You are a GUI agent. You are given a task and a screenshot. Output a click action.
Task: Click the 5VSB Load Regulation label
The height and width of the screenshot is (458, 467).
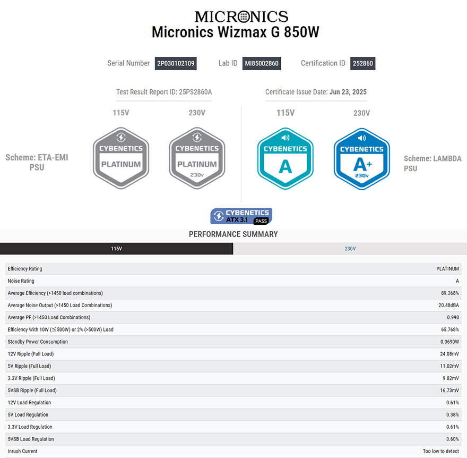(31, 439)
